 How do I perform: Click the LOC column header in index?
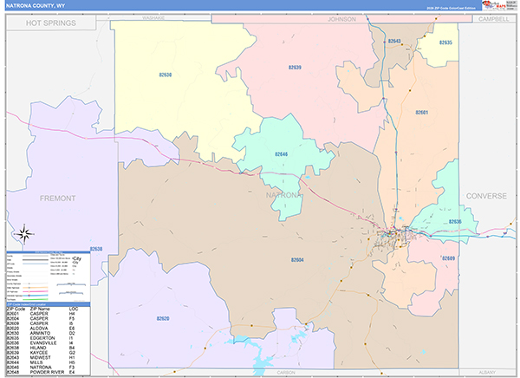click(x=74, y=309)
